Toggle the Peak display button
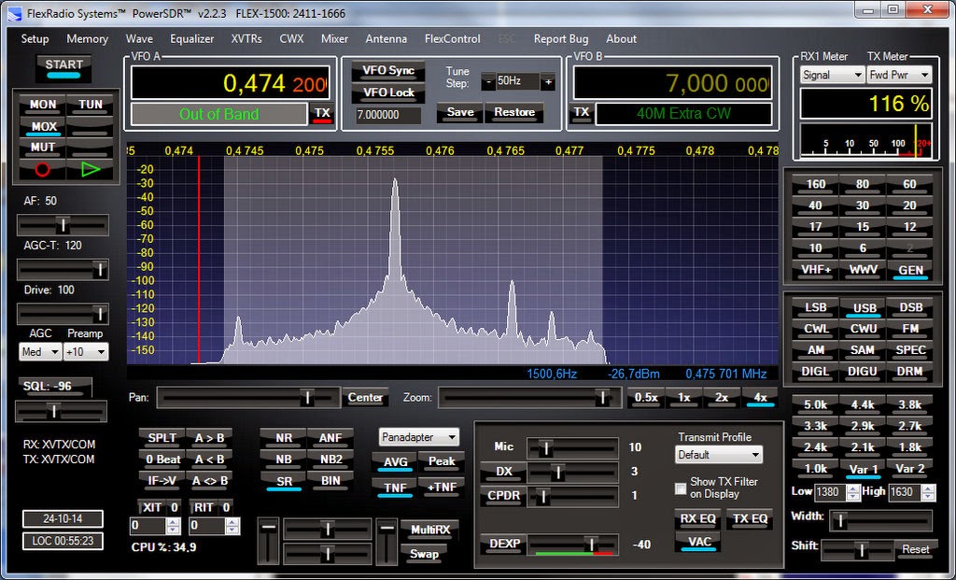 point(442,461)
